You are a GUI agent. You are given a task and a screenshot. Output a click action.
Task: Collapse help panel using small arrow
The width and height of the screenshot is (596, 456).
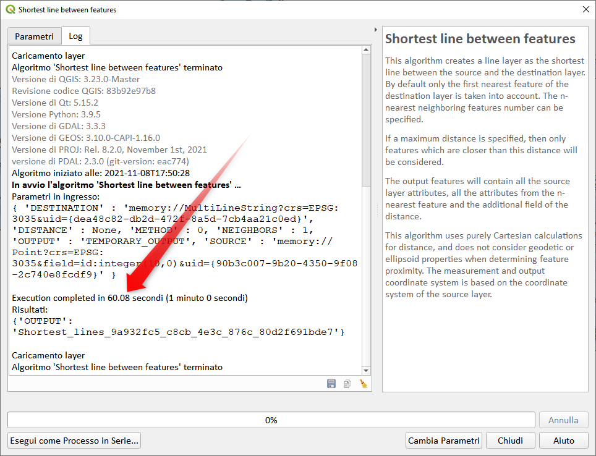click(x=376, y=30)
